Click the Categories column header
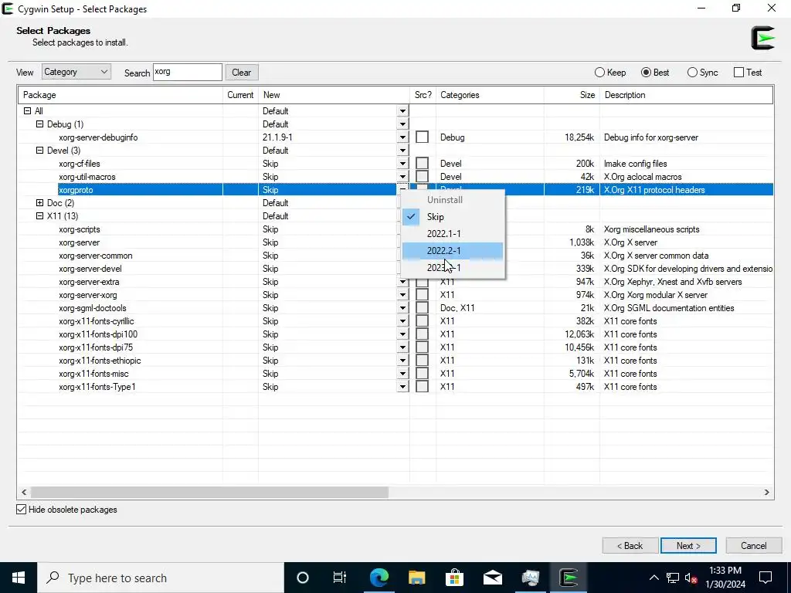Image resolution: width=791 pixels, height=593 pixels. point(490,95)
